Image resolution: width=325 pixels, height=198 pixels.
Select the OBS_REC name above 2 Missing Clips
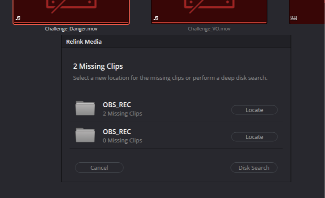pyautogui.click(x=117, y=105)
